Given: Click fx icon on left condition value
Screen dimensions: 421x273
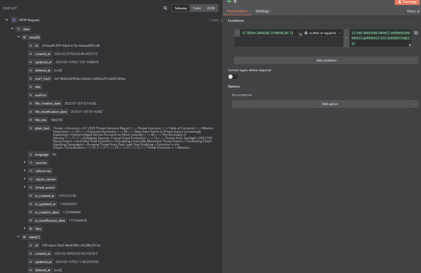Looking at the screenshot, I should pos(237,33).
